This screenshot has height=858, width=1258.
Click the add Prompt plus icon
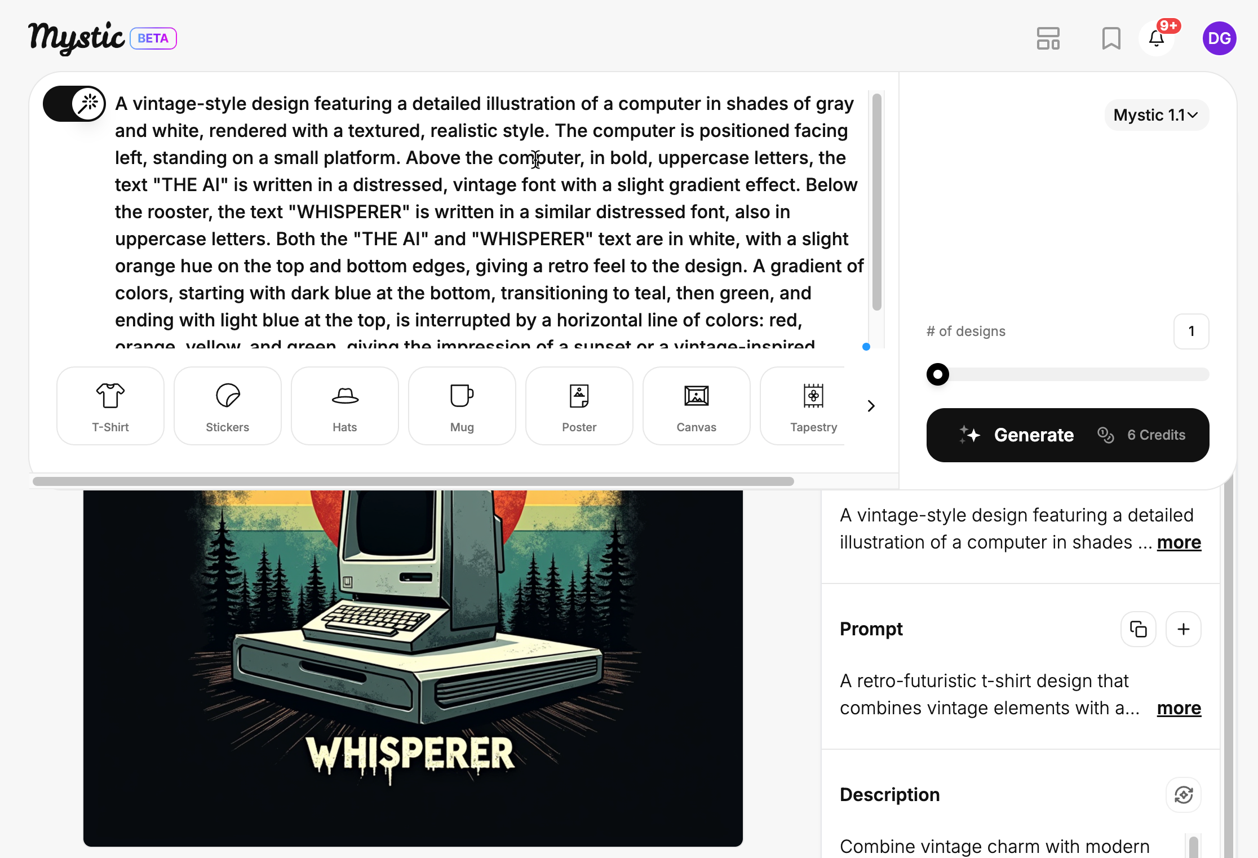click(1182, 629)
